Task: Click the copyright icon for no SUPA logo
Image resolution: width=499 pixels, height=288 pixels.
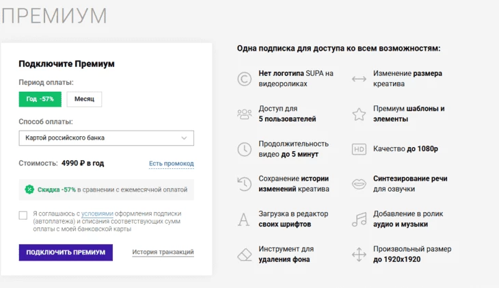Action: (244, 79)
